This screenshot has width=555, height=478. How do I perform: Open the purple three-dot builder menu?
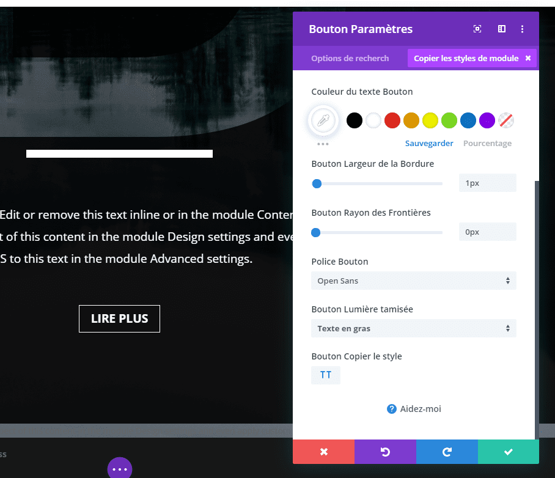point(120,469)
